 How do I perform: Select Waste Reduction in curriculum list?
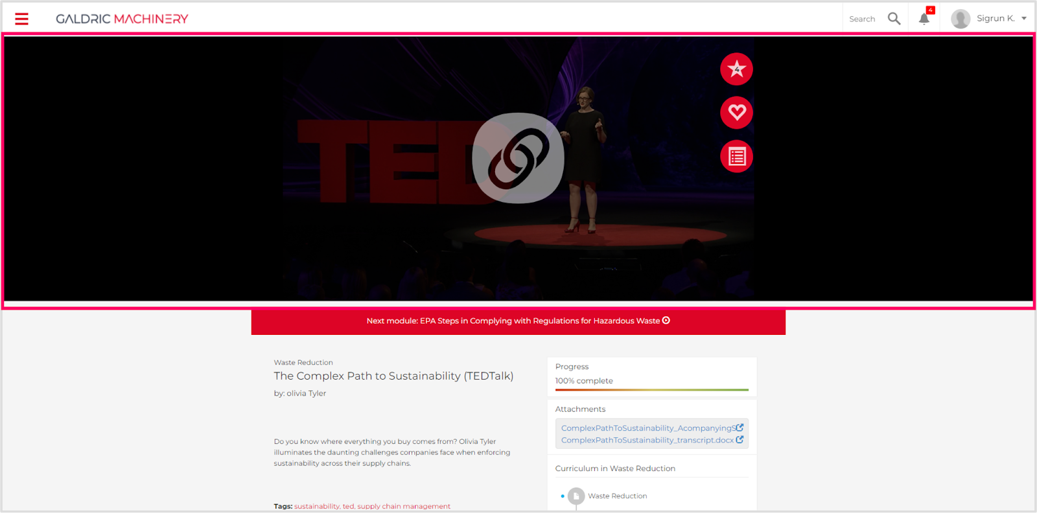pyautogui.click(x=618, y=496)
